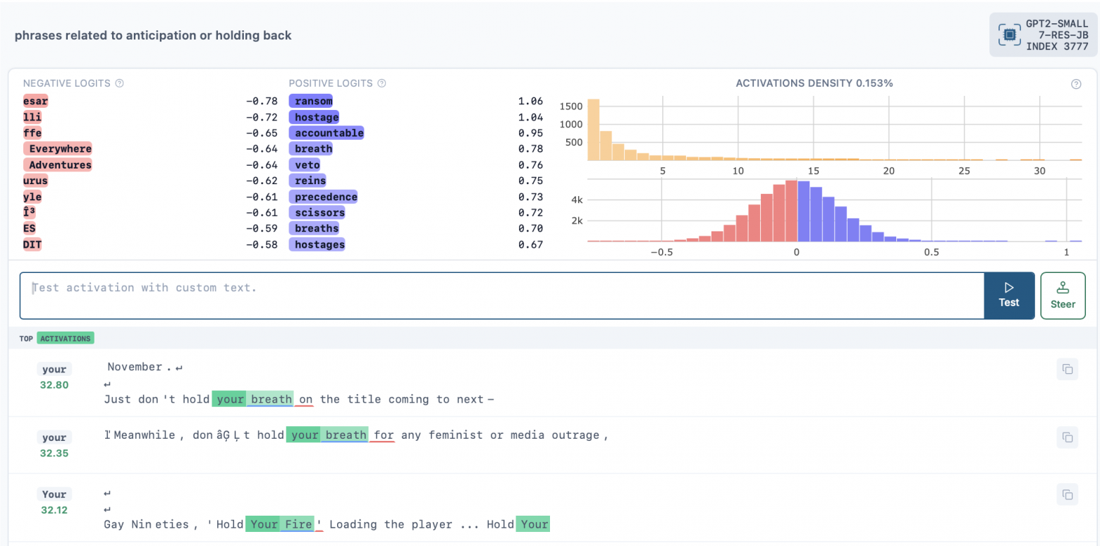Screen dimensions: 1100x546
Task: Click the 'hostage' positive logit token
Action: (x=317, y=117)
